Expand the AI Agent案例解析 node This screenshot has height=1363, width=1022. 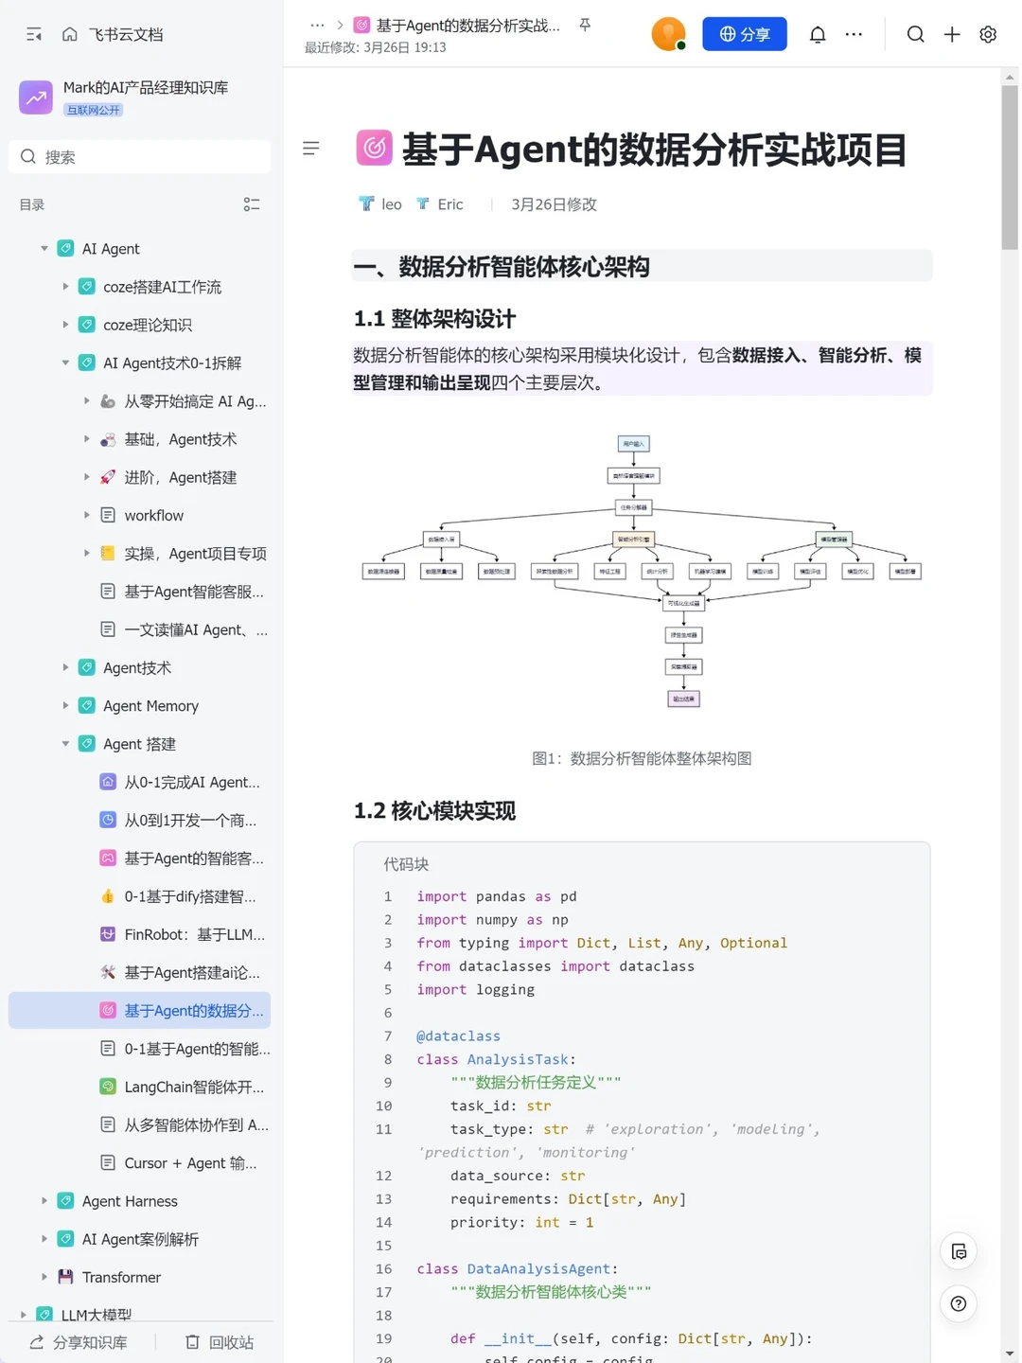tap(44, 1239)
